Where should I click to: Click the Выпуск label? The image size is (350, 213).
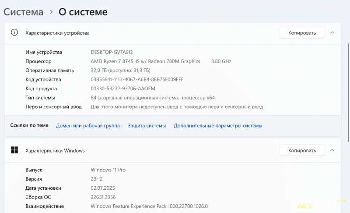34,170
